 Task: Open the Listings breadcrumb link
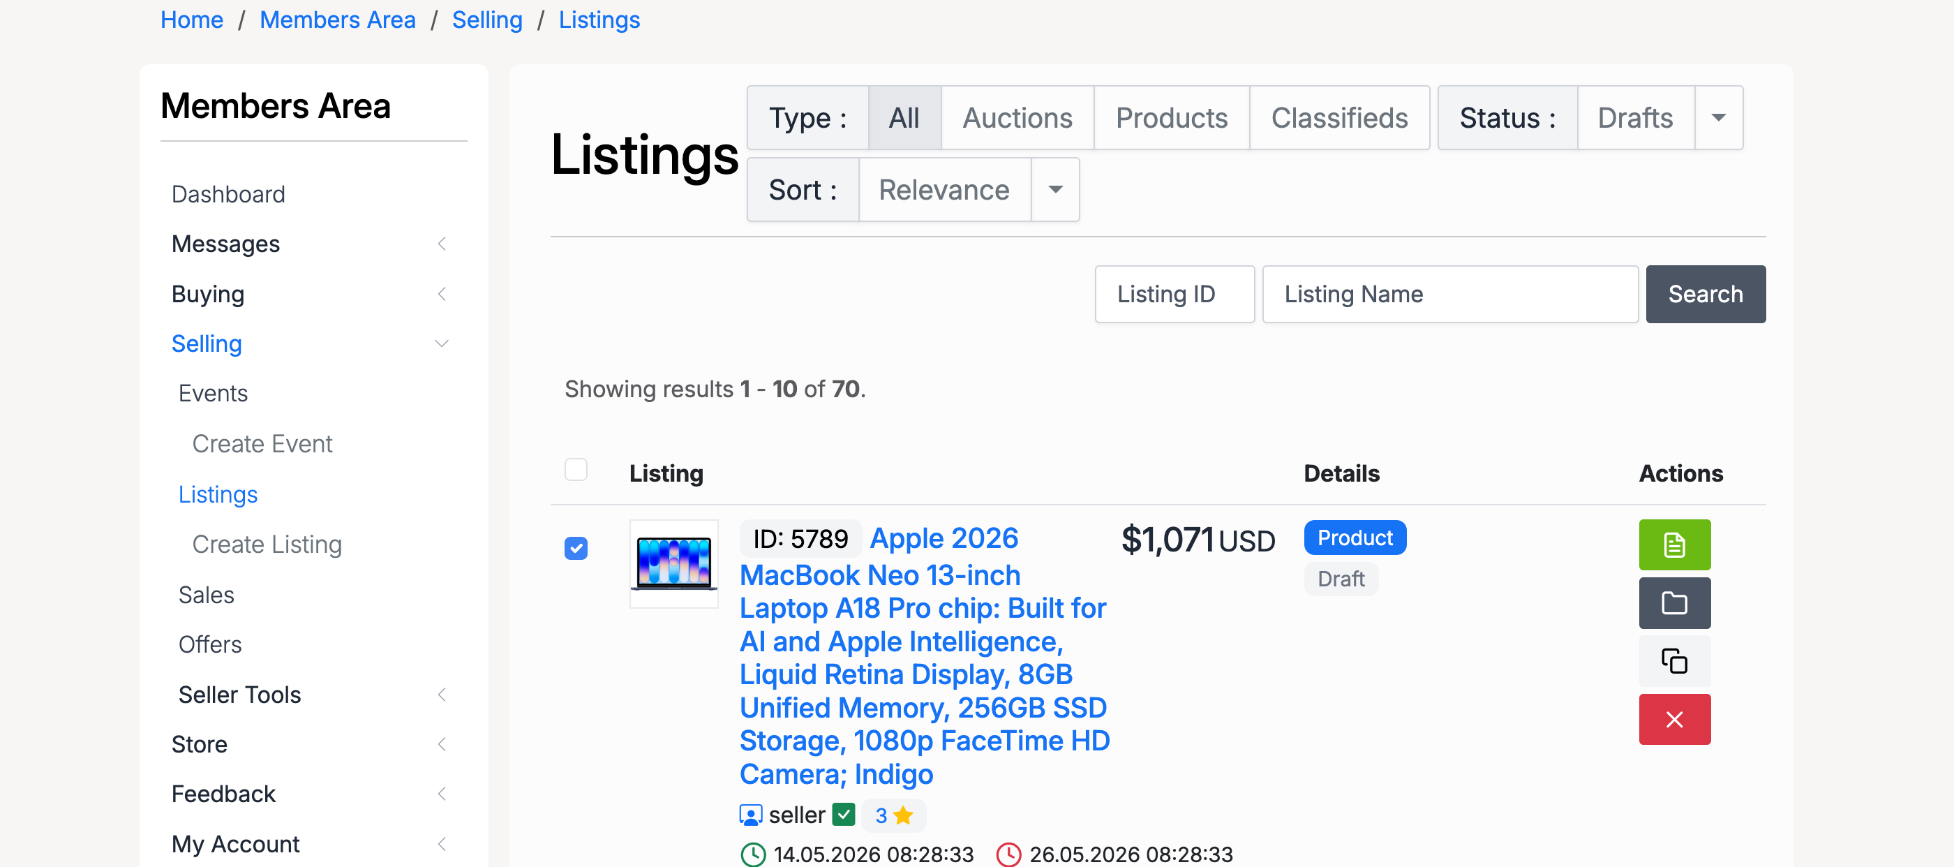point(599,20)
